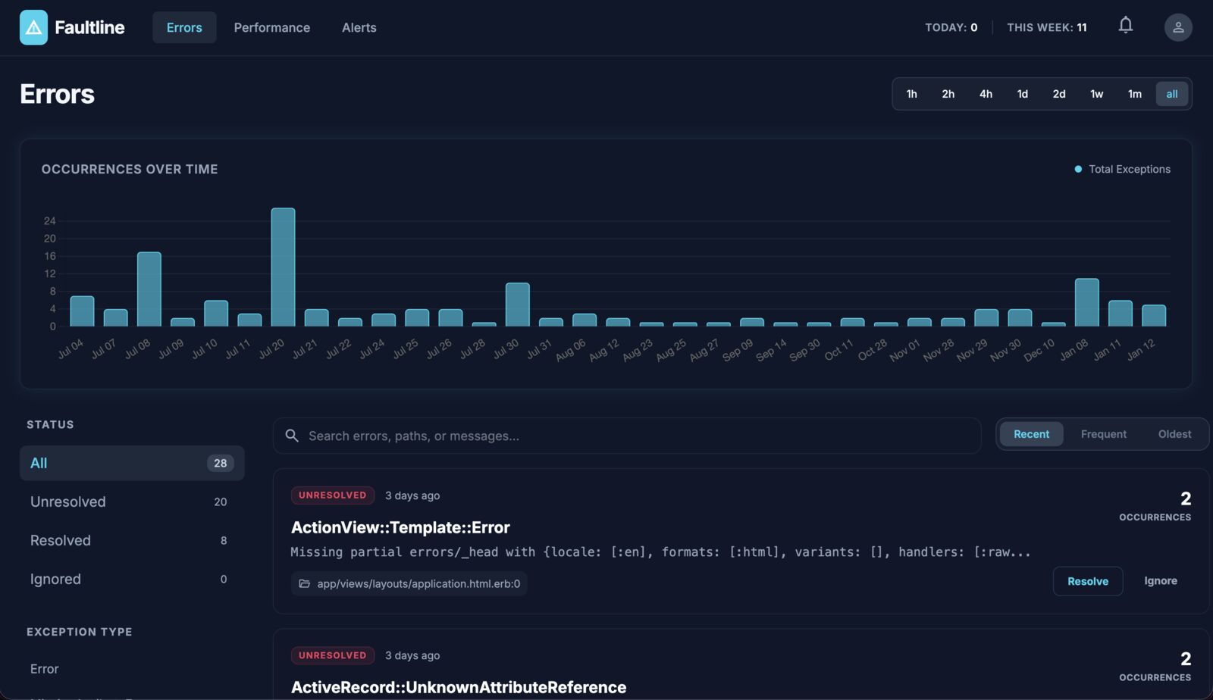Toggle the Total Exceptions legend indicator
Screen dimensions: 1213x700
(x=1080, y=169)
